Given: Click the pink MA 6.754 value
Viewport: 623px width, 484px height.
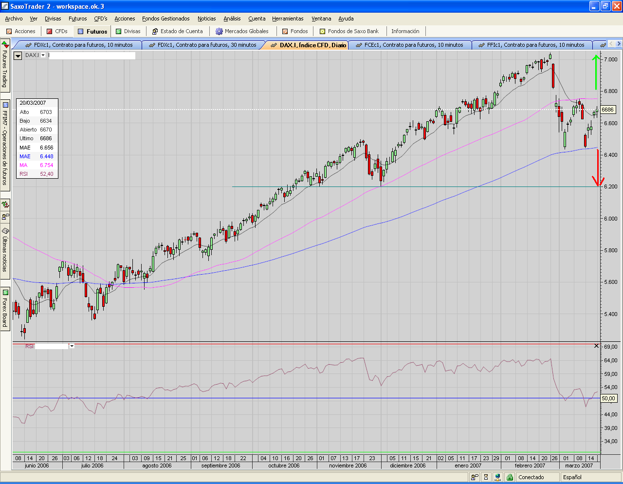Looking at the screenshot, I should pos(47,165).
